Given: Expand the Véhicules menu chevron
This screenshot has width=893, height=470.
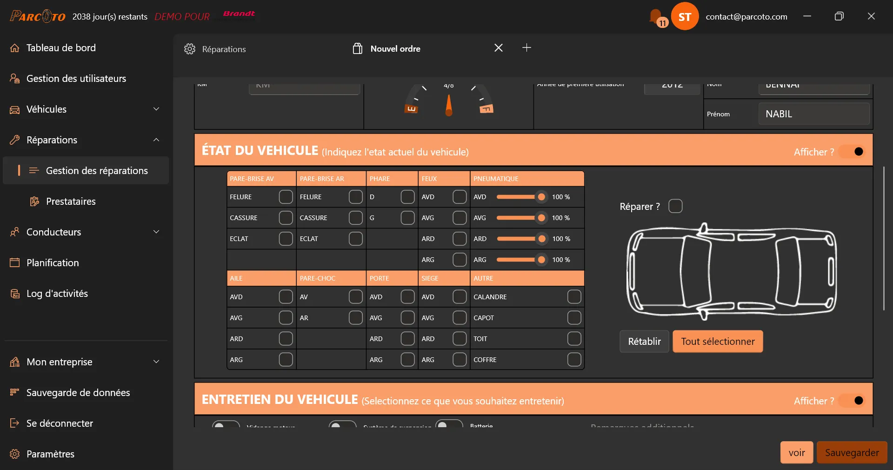Looking at the screenshot, I should (x=156, y=109).
